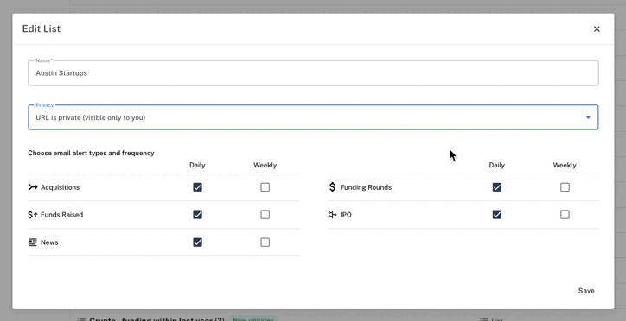Open the Privacy dropdown arrow
Screen dimensions: 626x321
click(588, 117)
